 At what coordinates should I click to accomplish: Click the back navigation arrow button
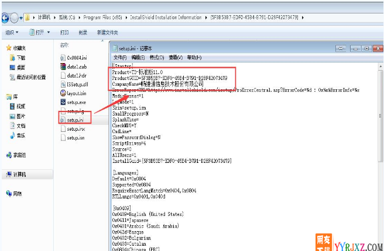pyautogui.click(x=8, y=18)
